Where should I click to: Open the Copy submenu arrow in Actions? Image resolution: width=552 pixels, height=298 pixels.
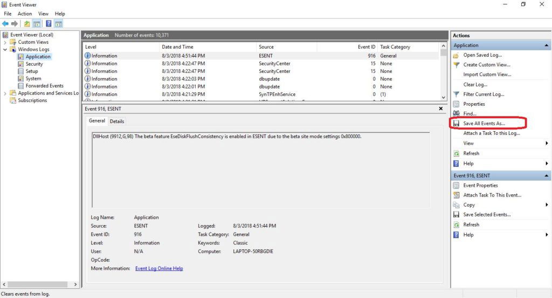point(547,205)
